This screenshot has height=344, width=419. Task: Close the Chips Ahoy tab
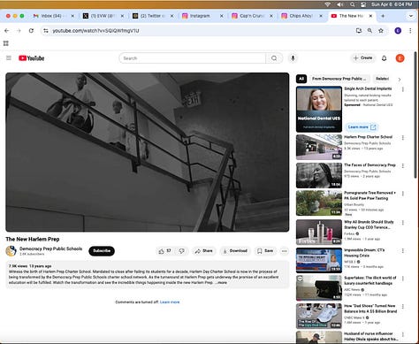321,16
